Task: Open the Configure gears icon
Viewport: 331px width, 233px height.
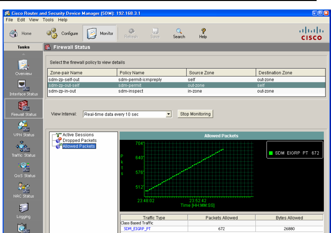Action: (x=52, y=33)
